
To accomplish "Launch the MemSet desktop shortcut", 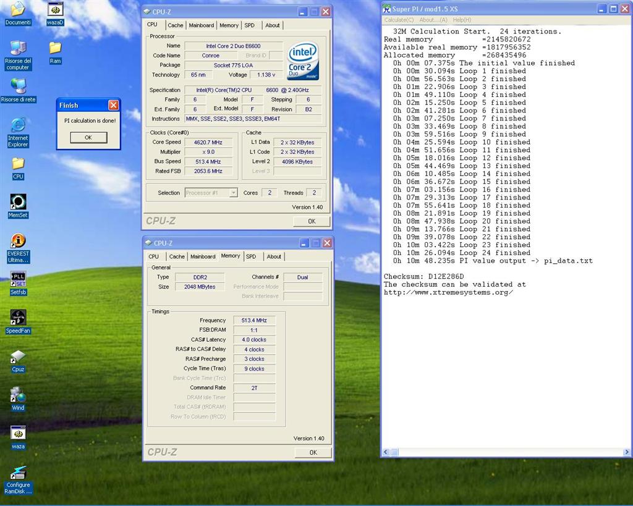I will (x=18, y=206).
